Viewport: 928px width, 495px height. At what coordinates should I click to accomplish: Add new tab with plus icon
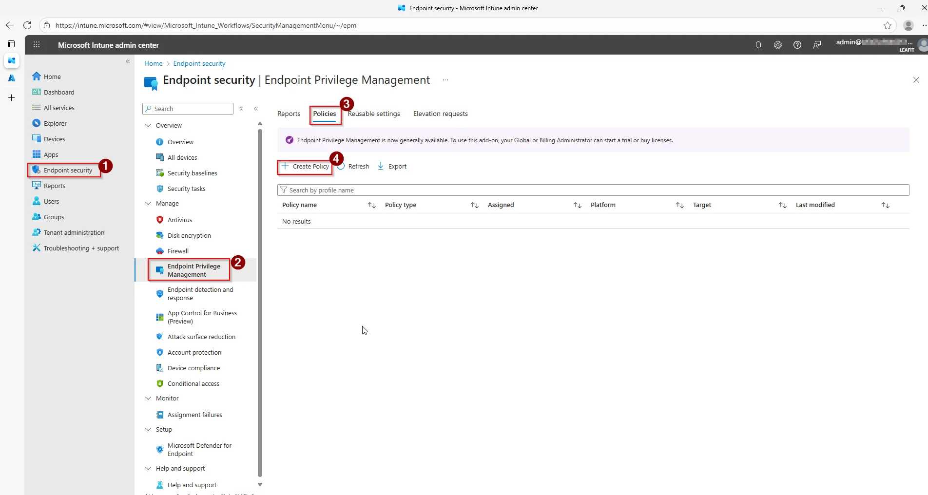click(x=12, y=98)
